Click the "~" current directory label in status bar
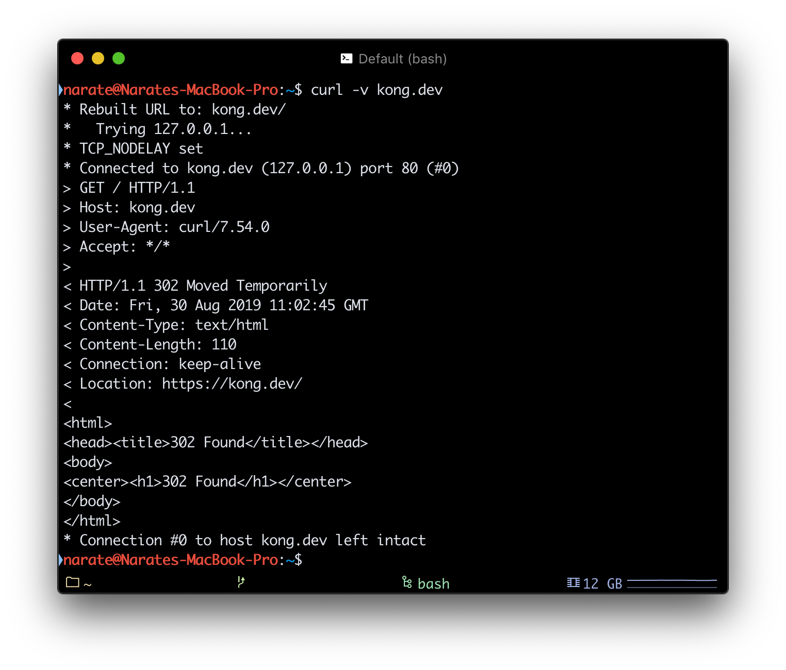786x670 pixels. coord(88,584)
